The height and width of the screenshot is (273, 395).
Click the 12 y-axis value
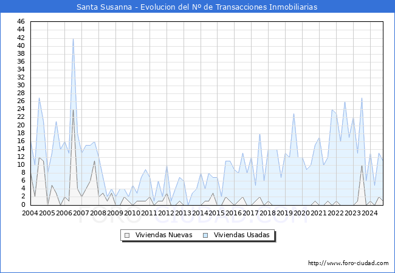coord(21,157)
